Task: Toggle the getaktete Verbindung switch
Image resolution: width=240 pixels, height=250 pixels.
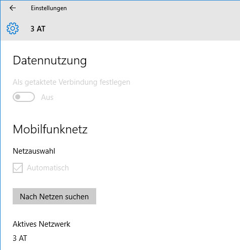Action: (24, 97)
